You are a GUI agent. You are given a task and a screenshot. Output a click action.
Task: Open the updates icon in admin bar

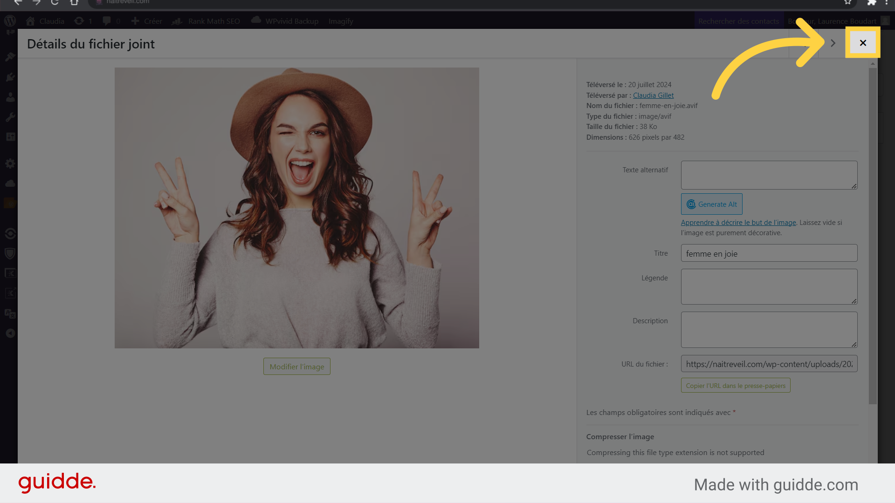click(83, 21)
